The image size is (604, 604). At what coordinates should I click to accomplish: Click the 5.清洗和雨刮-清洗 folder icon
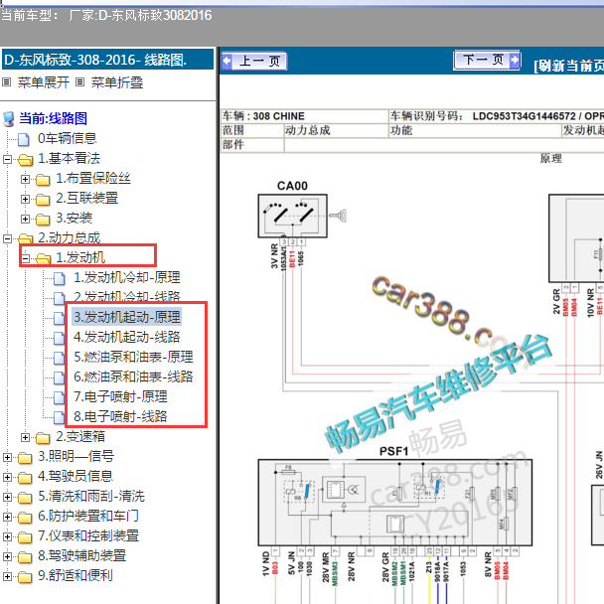click(25, 498)
